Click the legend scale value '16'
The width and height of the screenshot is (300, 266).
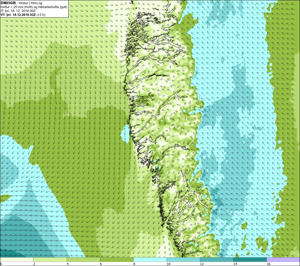point(268,264)
